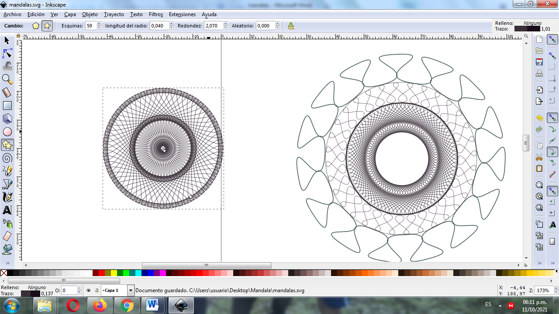Select the Star and polygon tool
559x314 pixels.
click(x=7, y=144)
